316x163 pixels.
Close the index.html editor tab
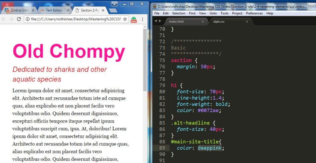pyautogui.click(x=203, y=22)
